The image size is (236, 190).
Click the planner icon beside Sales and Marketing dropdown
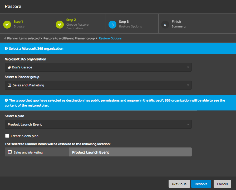tap(9, 85)
